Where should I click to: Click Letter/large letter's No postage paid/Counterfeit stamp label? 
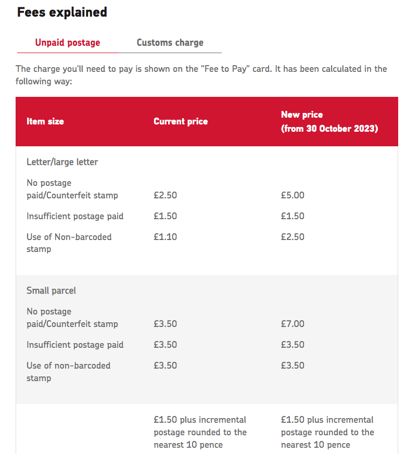pyautogui.click(x=72, y=190)
